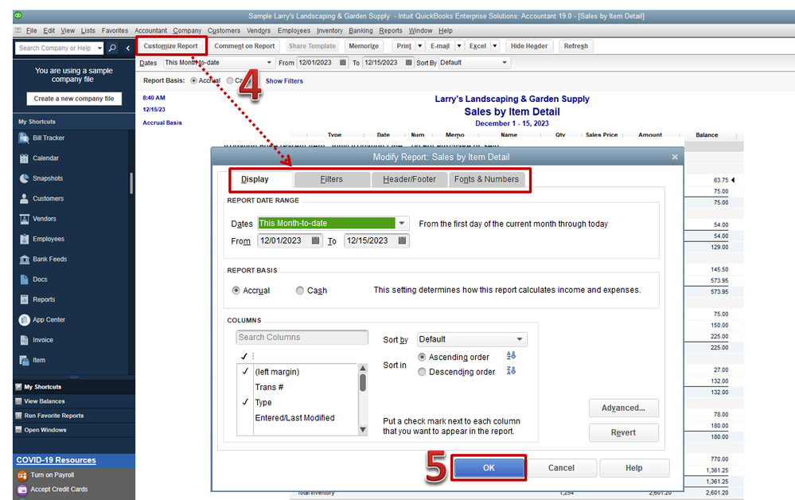This screenshot has width=795, height=500.
Task: Open the Calendar shortcut icon
Action: [24, 158]
